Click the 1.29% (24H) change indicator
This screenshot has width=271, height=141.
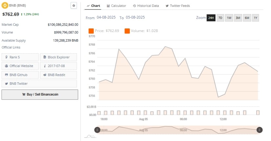[30, 14]
